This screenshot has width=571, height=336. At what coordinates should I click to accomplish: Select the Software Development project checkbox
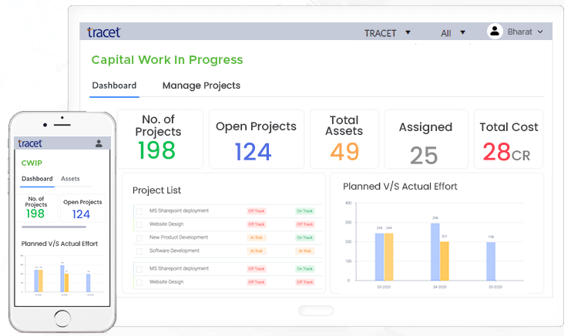click(x=139, y=250)
